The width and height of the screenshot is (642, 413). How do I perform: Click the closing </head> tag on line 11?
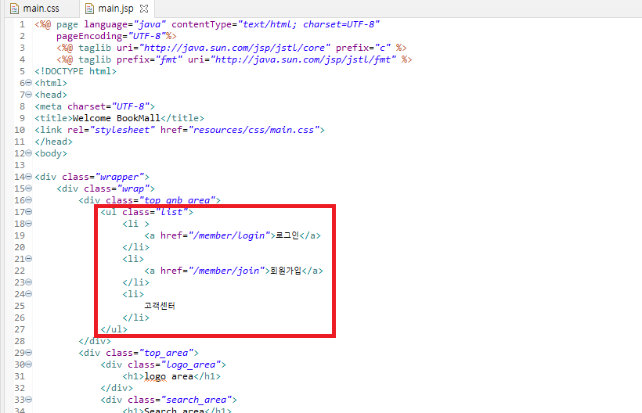pyautogui.click(x=54, y=142)
